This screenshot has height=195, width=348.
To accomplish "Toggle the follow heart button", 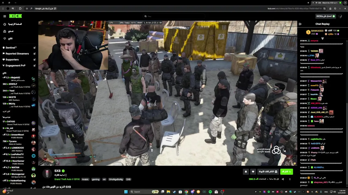I will click(253, 172).
